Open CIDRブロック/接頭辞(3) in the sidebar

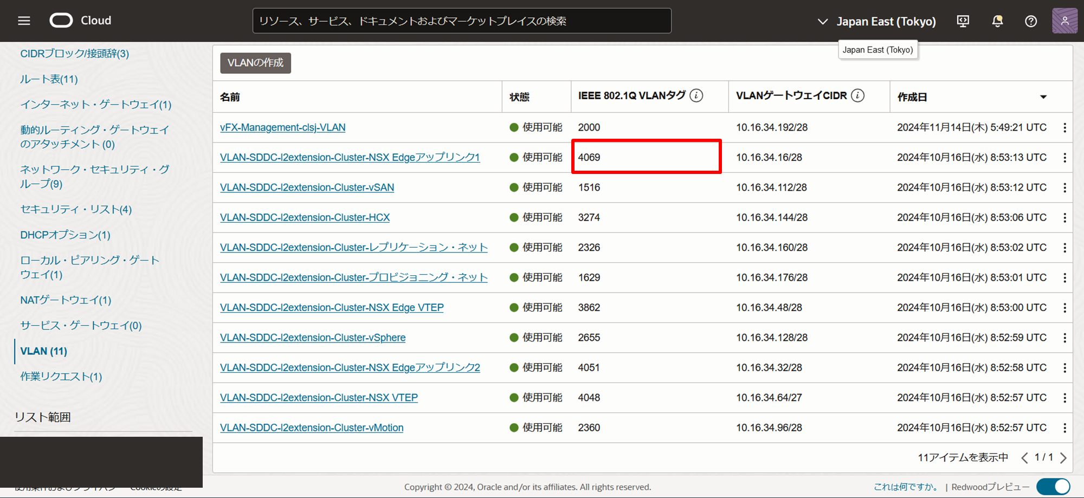pyautogui.click(x=75, y=54)
